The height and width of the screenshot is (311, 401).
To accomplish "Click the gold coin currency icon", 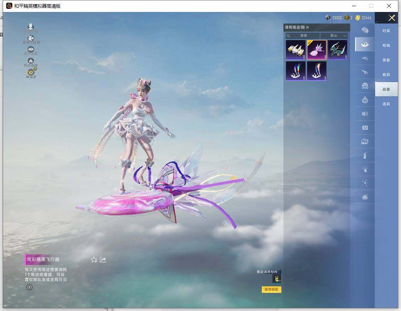I will click(x=357, y=18).
